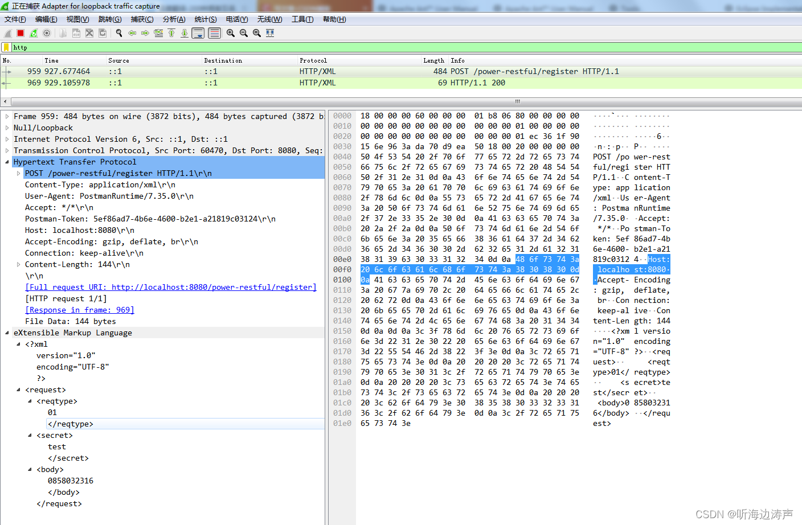802x525 pixels.
Task: Click the Zoom In toolbar icon
Action: [231, 33]
